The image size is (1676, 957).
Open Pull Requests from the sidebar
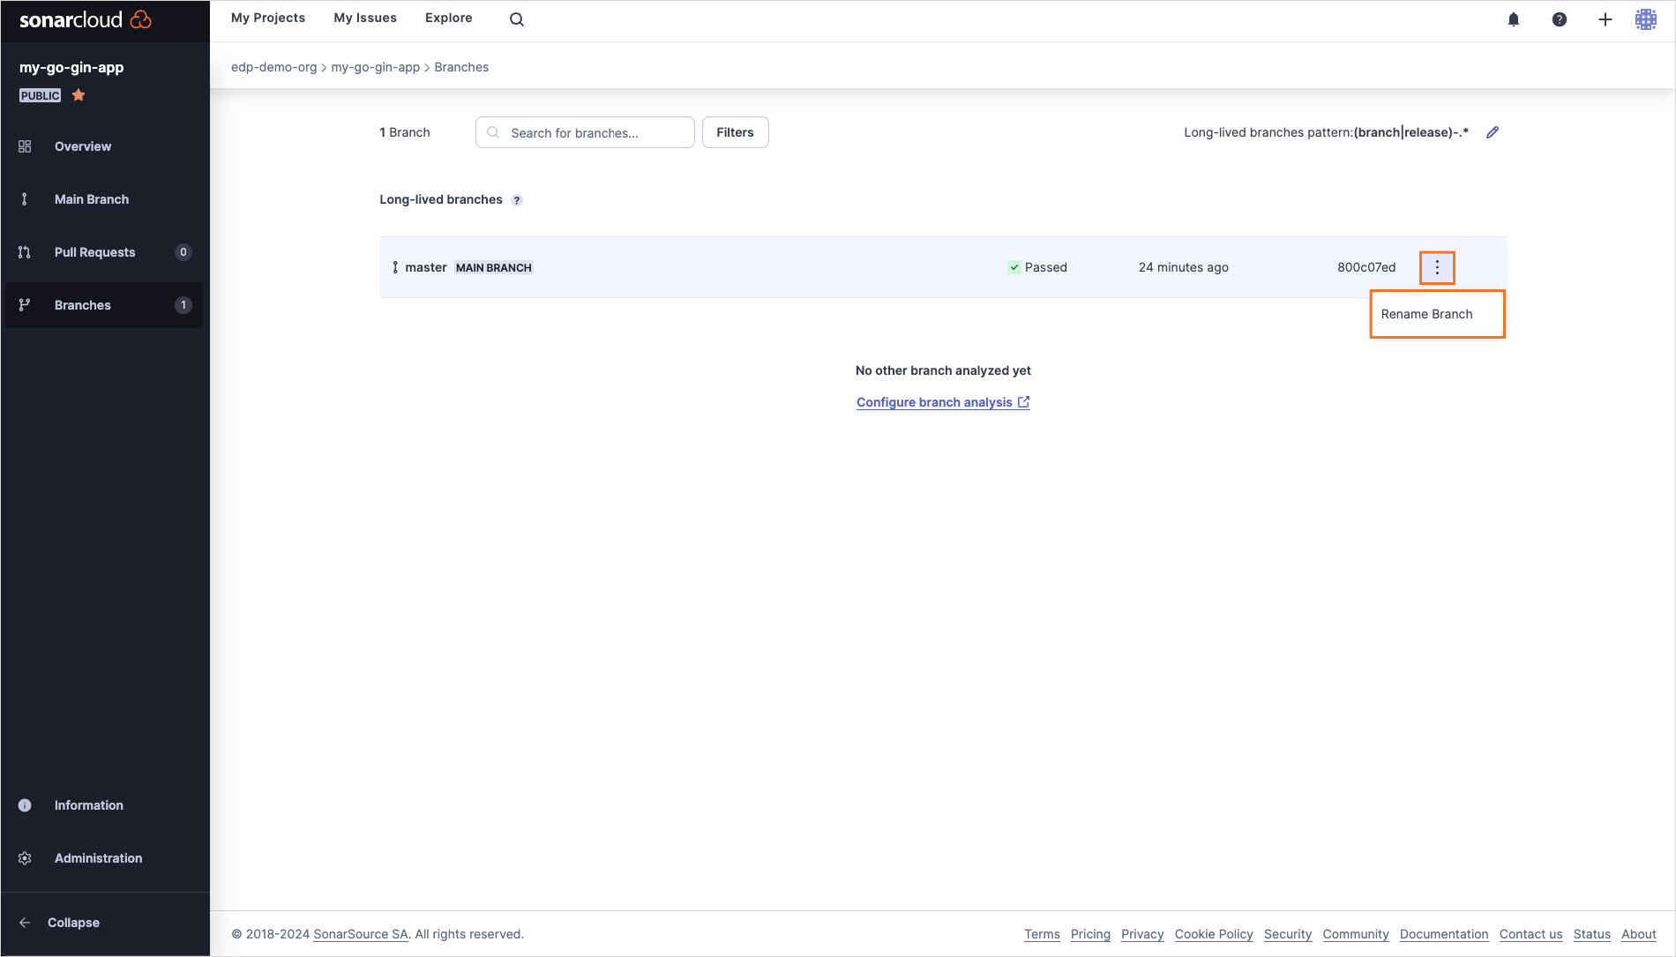point(94,251)
